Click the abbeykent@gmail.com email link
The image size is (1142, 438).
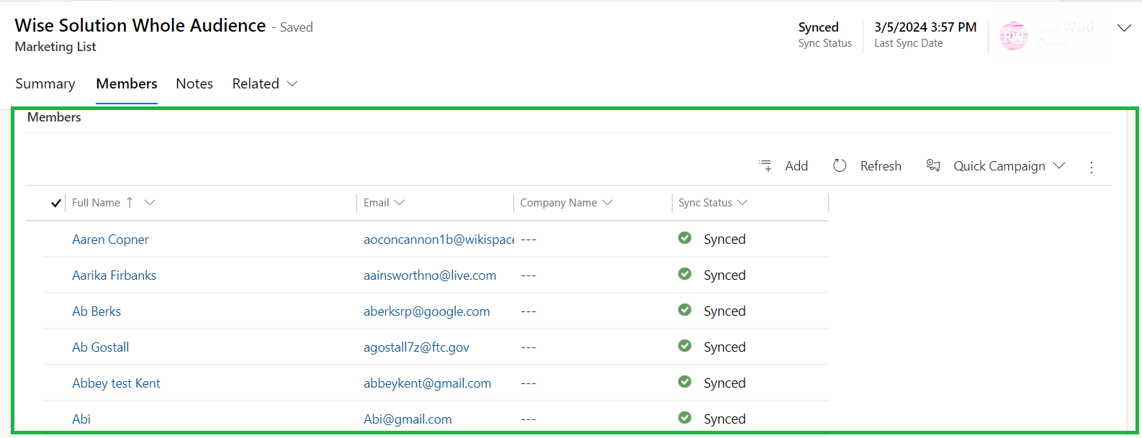427,383
